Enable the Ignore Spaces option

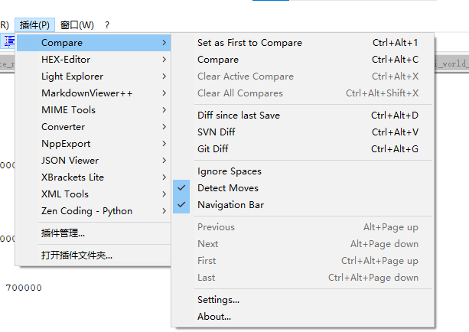click(229, 171)
